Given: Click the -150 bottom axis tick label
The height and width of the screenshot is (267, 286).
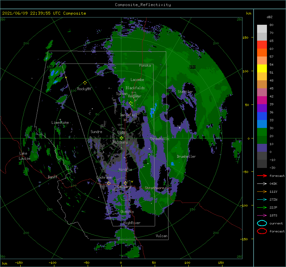Looking at the screenshot, I should 19,263.
